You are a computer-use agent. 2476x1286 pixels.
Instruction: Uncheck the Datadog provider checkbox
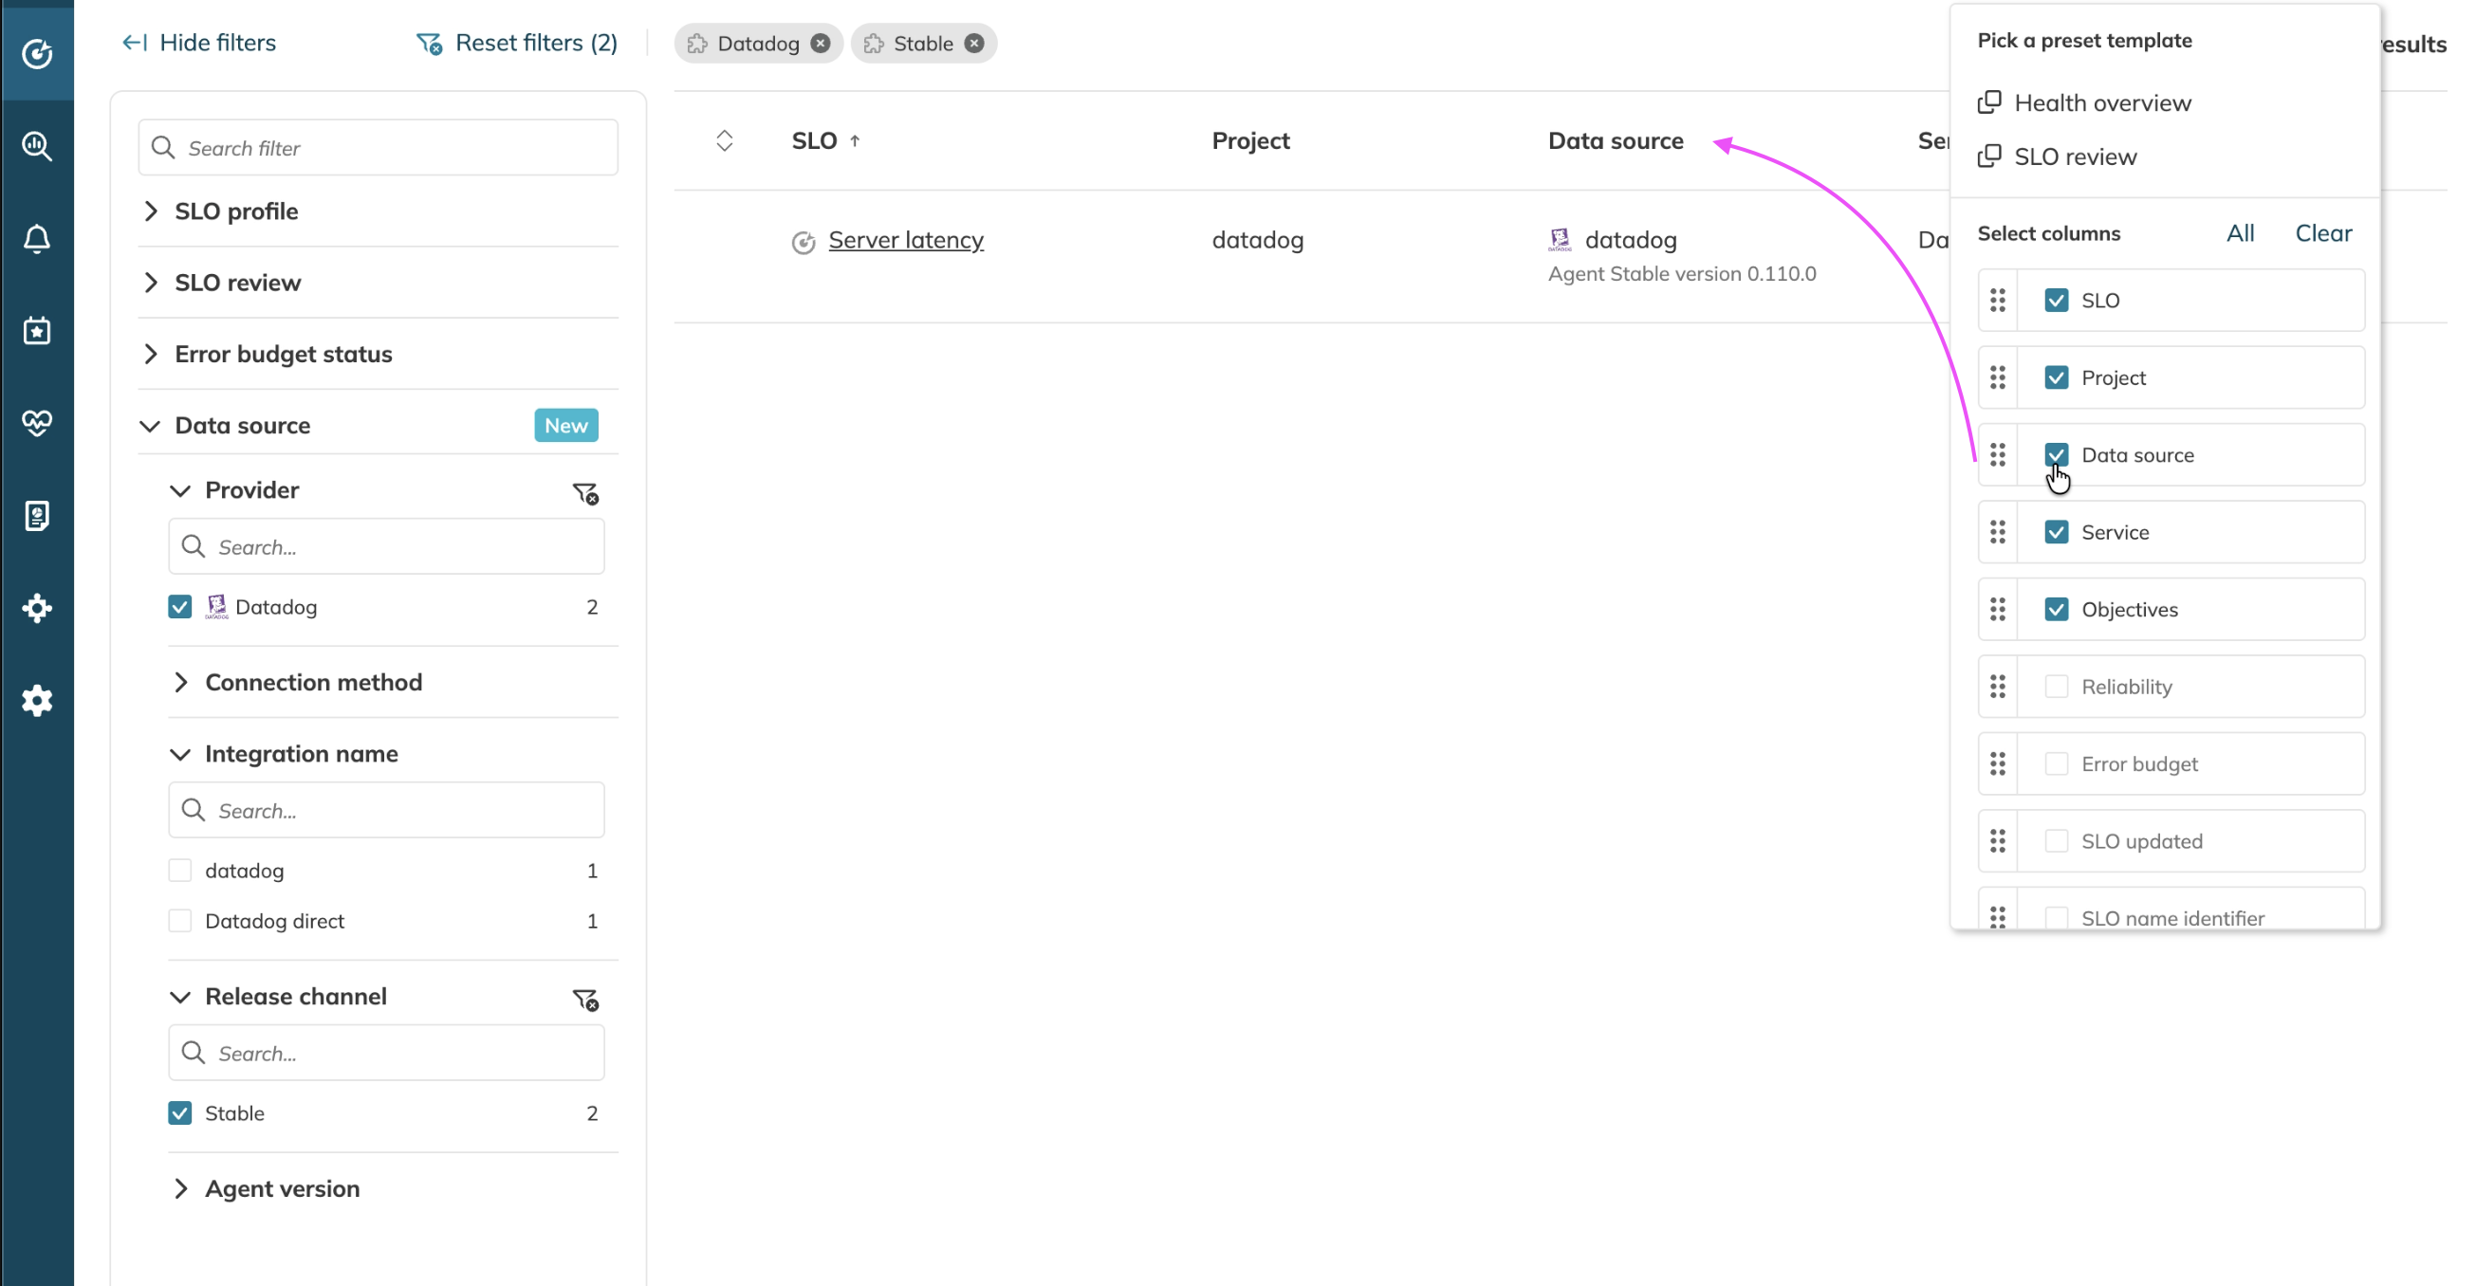[179, 606]
